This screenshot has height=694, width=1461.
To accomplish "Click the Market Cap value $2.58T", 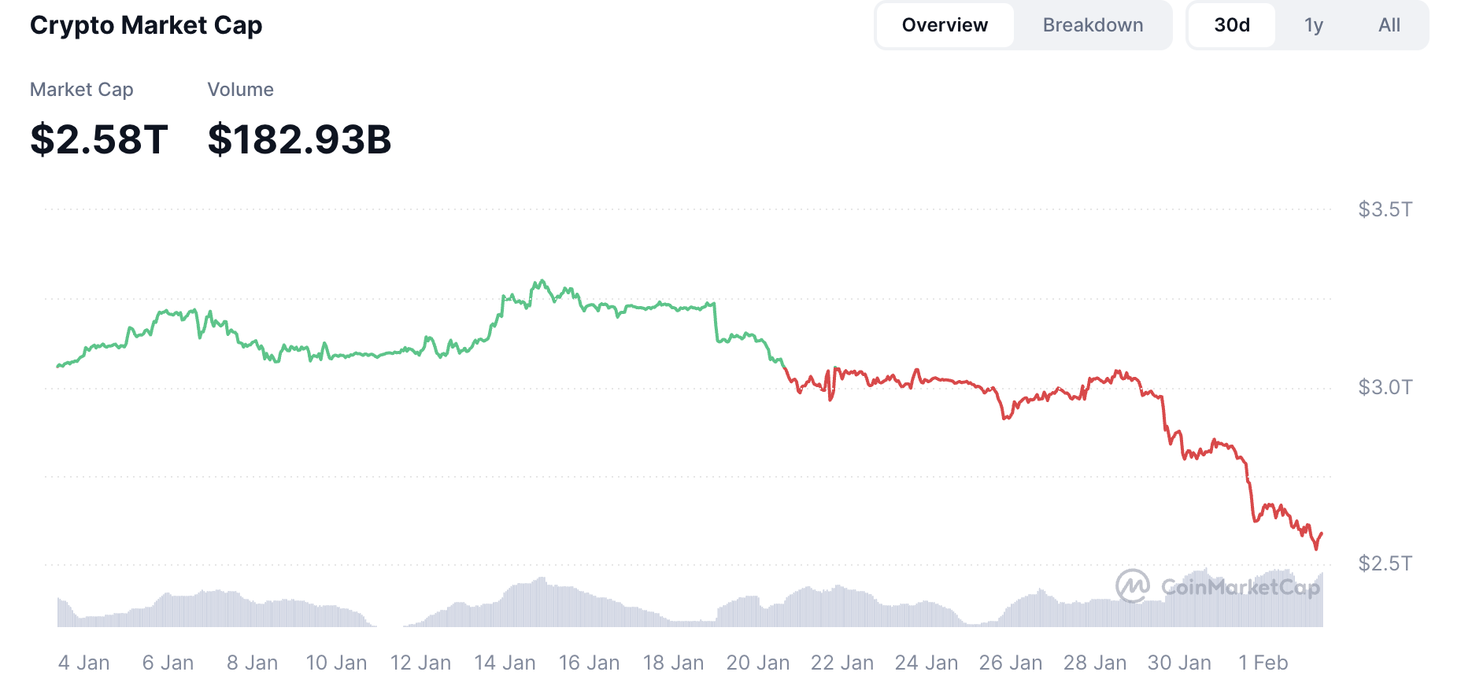I will pos(98,138).
